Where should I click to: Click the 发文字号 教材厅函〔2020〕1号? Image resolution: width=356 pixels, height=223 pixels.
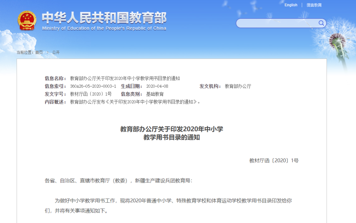(x=91, y=94)
